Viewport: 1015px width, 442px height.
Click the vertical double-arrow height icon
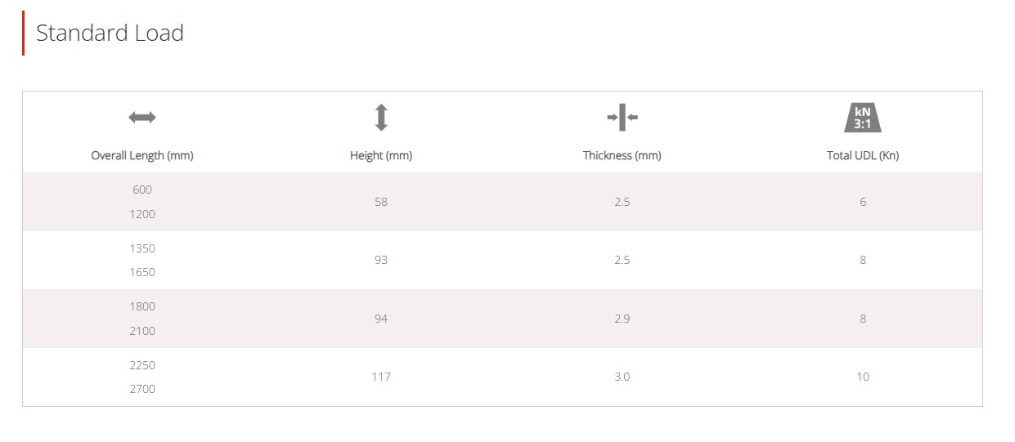381,118
